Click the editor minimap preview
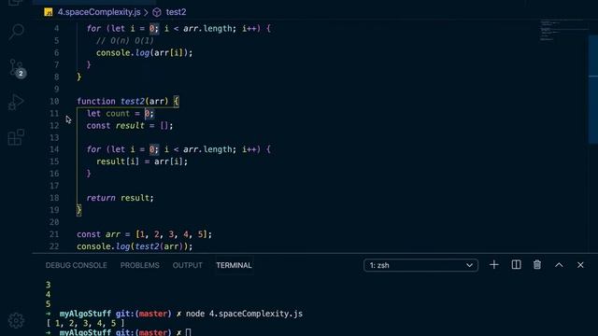Image resolution: width=598 pixels, height=336 pixels. [562, 30]
